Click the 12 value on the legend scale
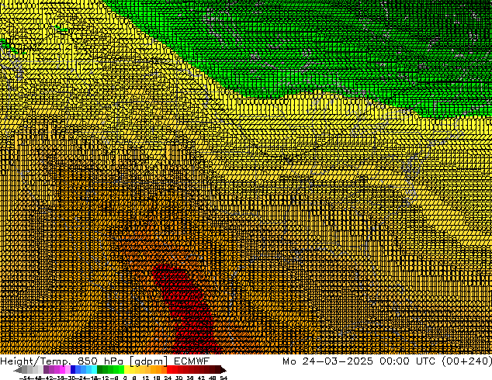Image resolution: width=492 pixels, height=380 pixels. pyautogui.click(x=146, y=378)
